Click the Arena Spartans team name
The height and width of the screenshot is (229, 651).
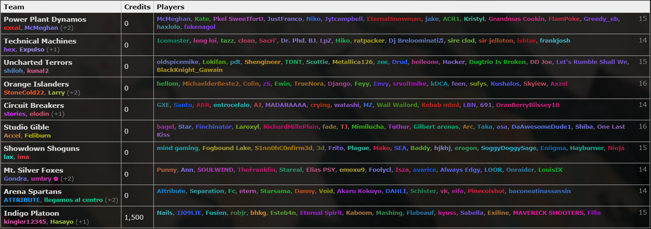[x=32, y=192]
